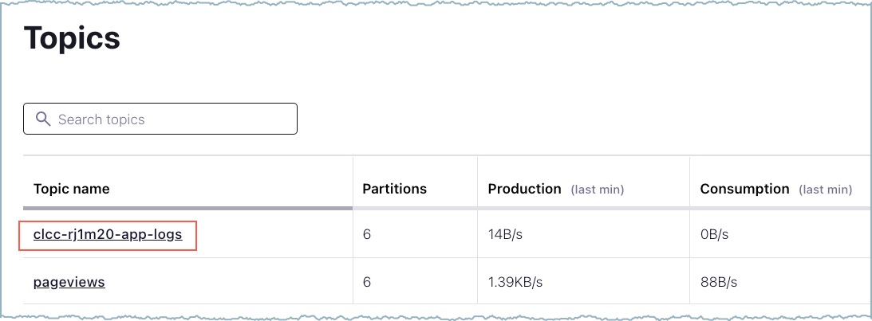Click the "(last min)" label beside Production
Image resolution: width=872 pixels, height=321 pixels.
tap(597, 190)
